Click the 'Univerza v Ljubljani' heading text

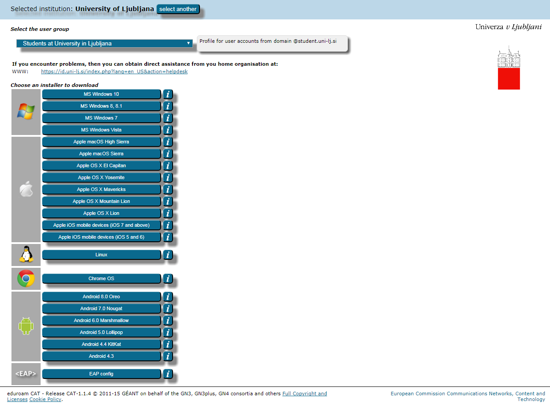click(509, 27)
